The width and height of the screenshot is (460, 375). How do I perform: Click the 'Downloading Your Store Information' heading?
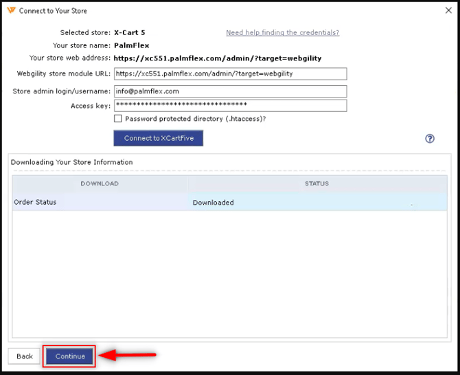pyautogui.click(x=72, y=162)
